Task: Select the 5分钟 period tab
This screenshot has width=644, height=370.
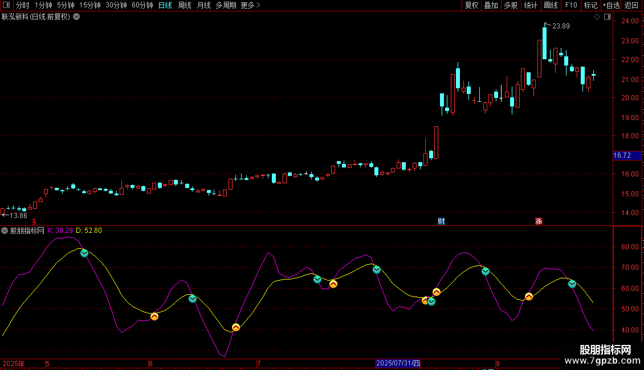Action: [66, 5]
